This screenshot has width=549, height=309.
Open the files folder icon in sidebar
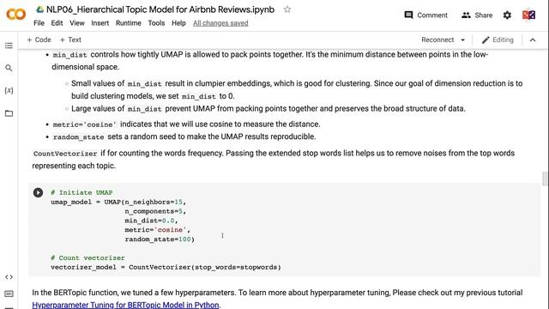[9, 113]
